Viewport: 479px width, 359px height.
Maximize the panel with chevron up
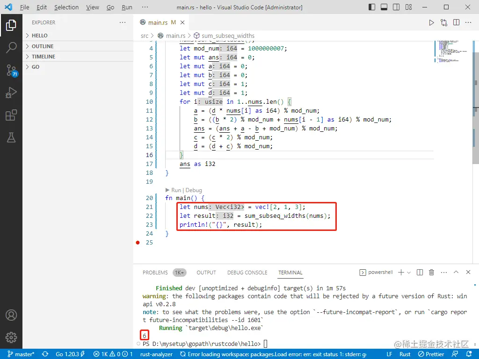click(456, 272)
